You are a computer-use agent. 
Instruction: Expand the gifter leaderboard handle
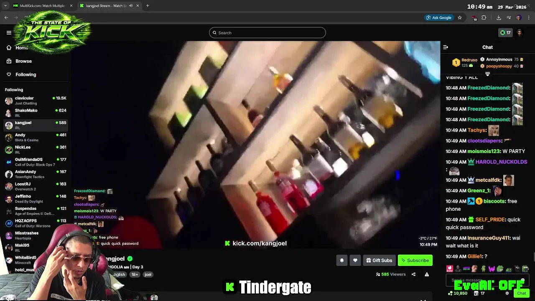point(487,74)
